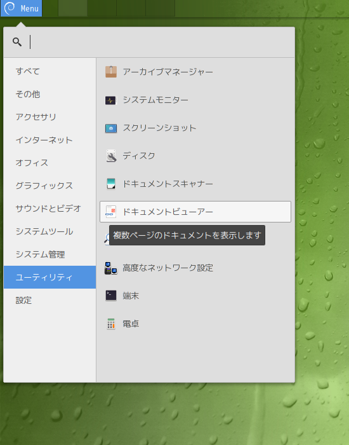Switch to the インターネット category
The width and height of the screenshot is (349, 445).
[50, 140]
